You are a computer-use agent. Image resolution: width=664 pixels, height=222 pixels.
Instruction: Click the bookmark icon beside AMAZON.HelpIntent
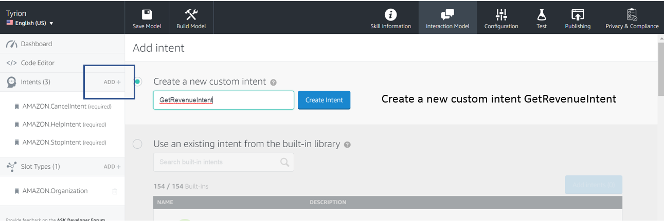tap(16, 125)
